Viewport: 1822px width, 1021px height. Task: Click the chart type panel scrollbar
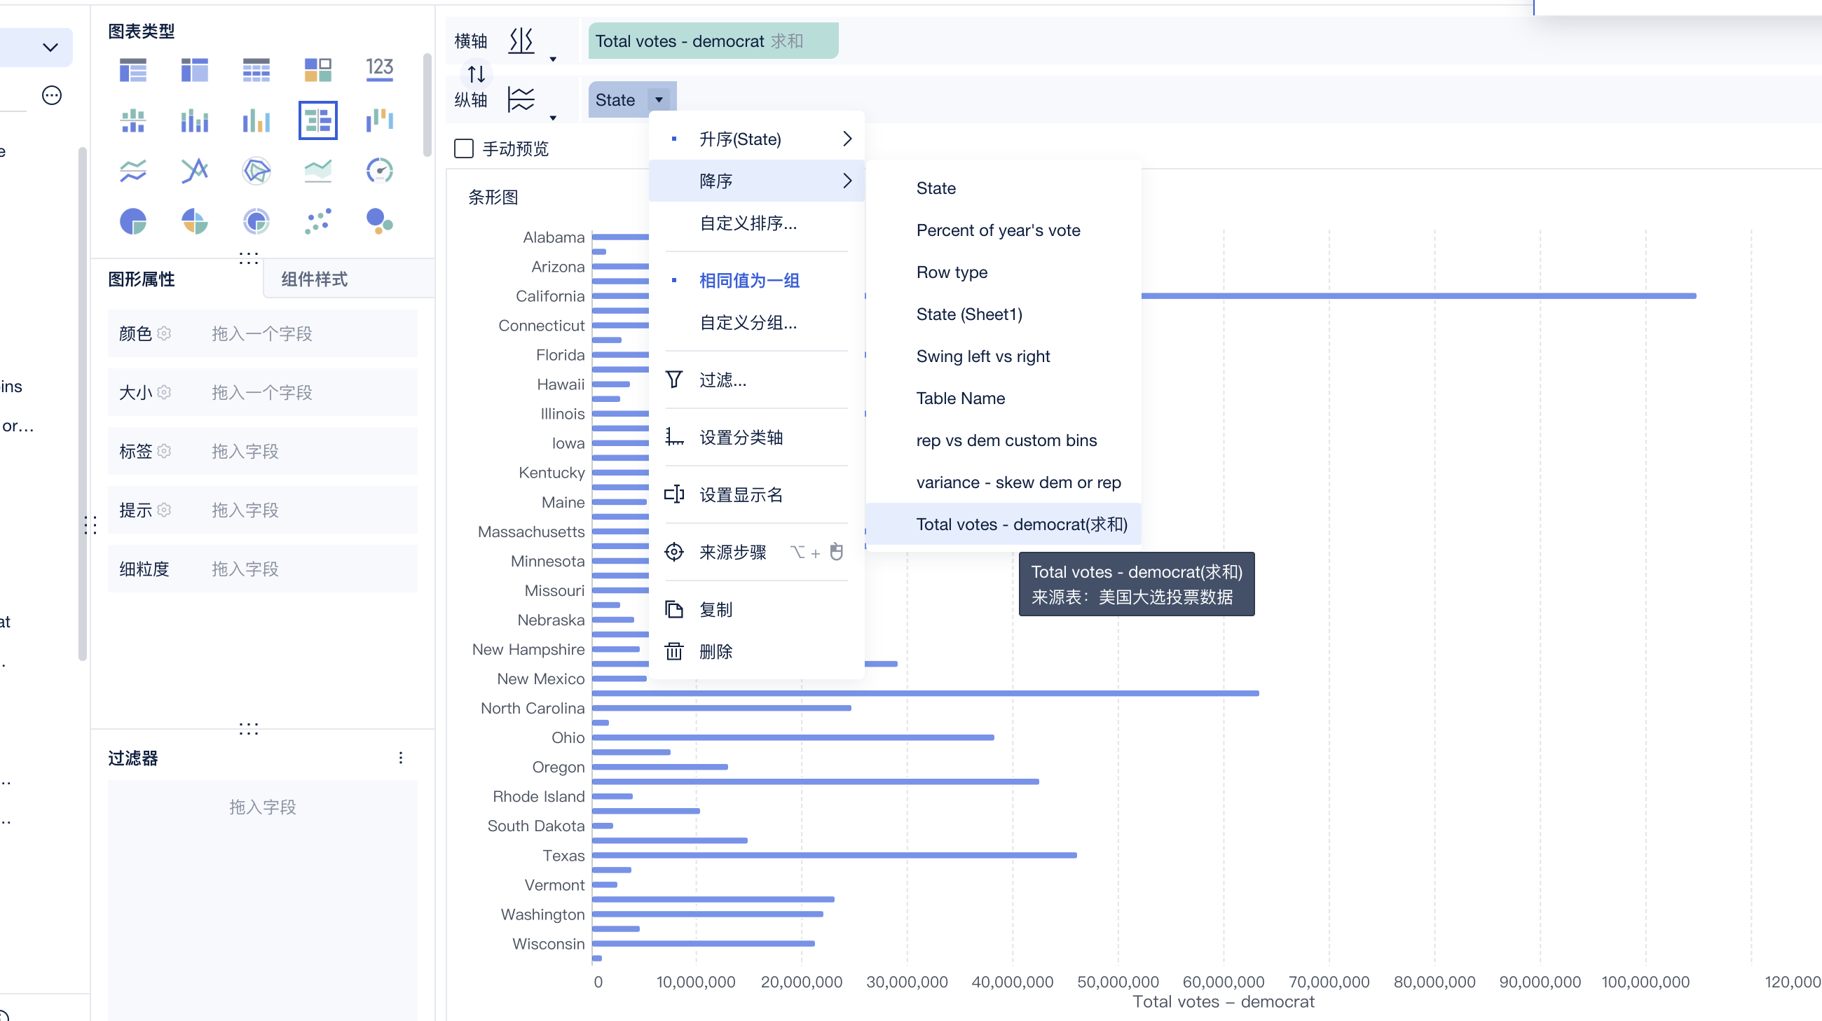[427, 106]
